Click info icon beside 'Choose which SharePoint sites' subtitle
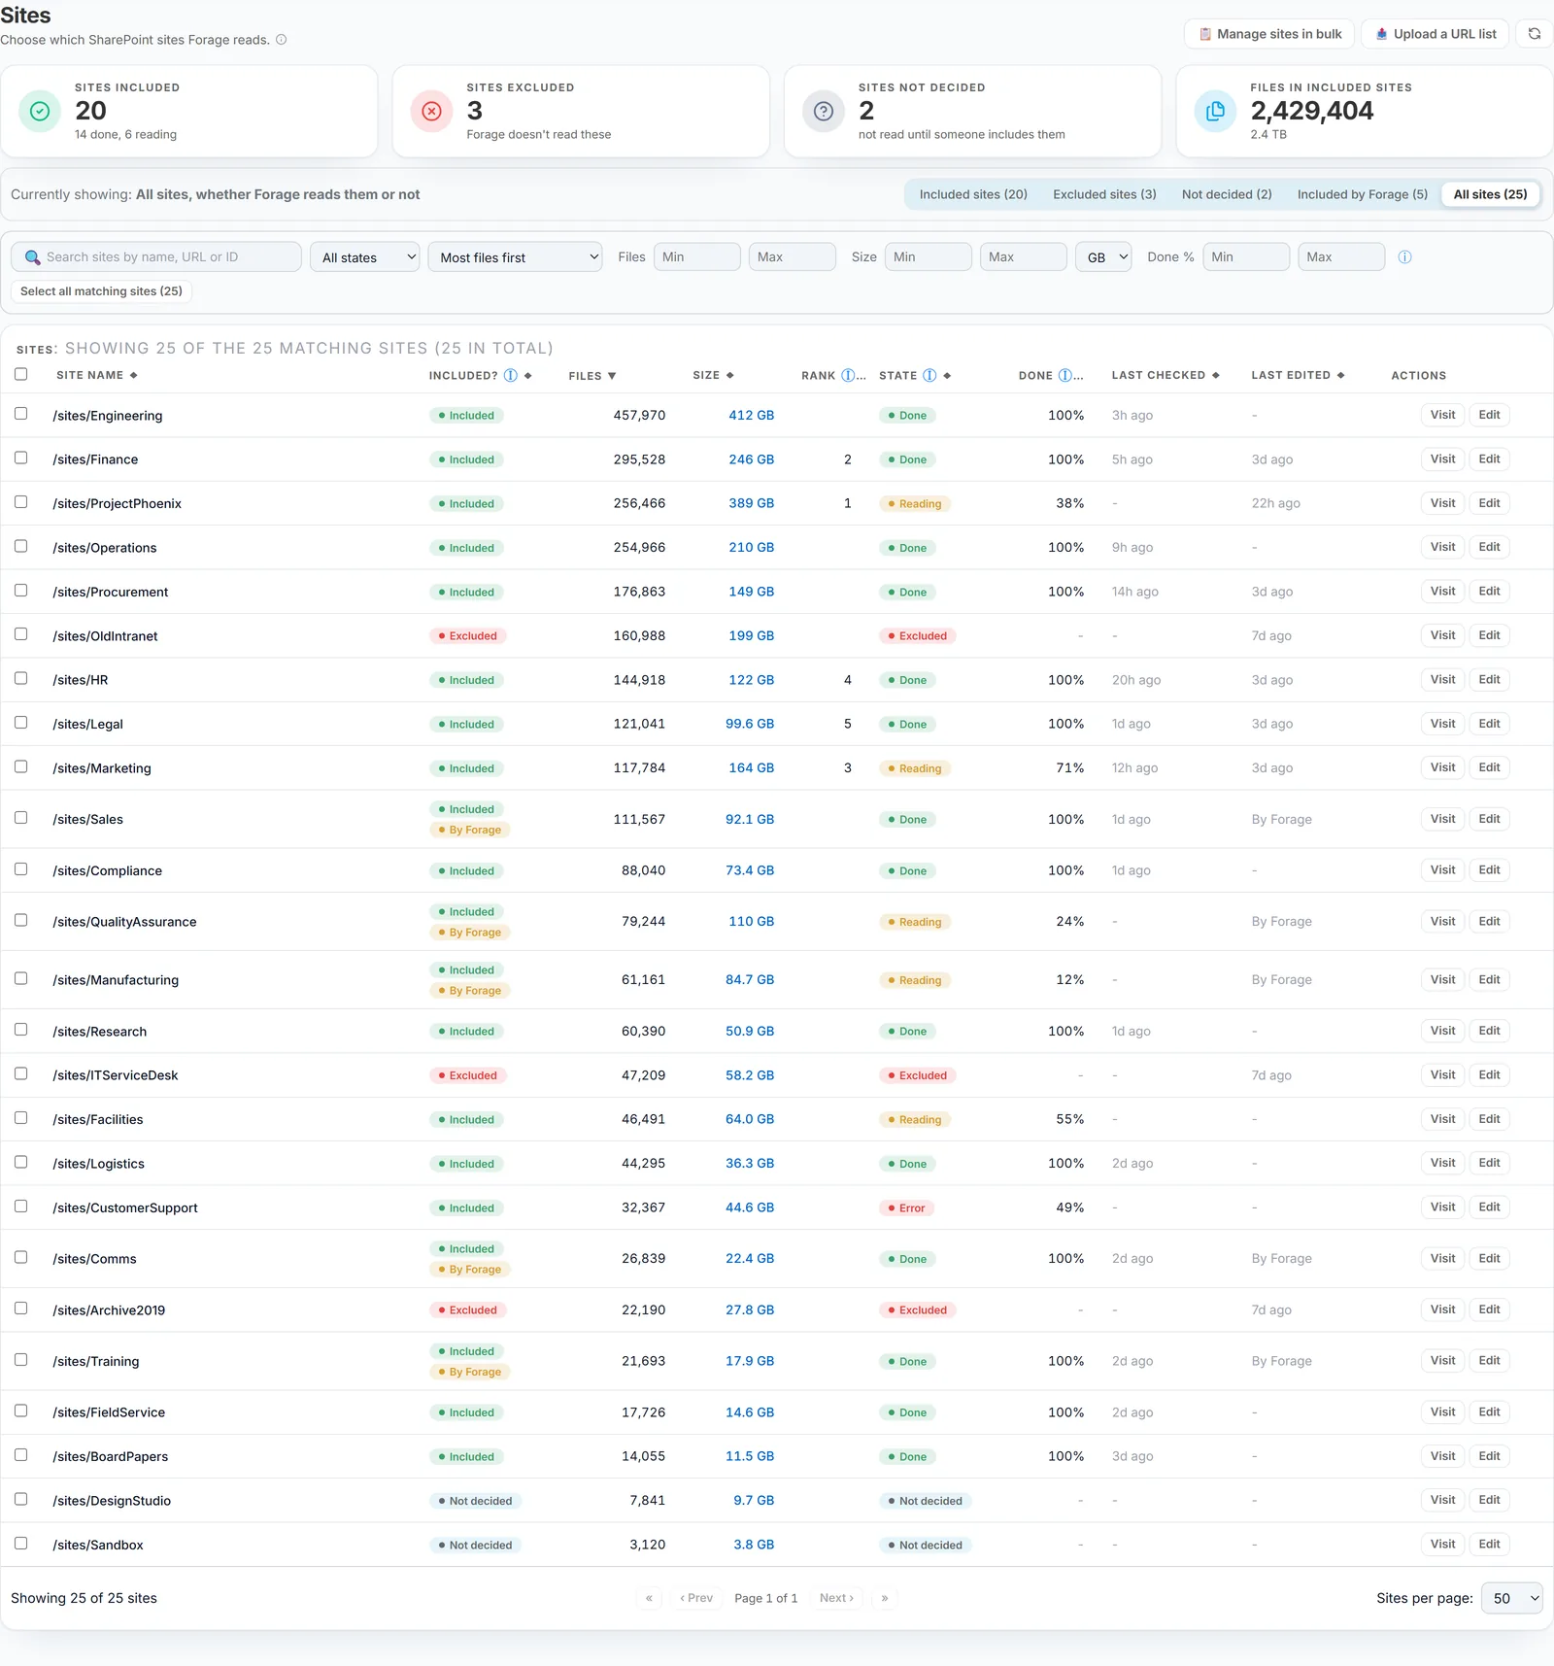This screenshot has height=1666, width=1554. (x=282, y=40)
